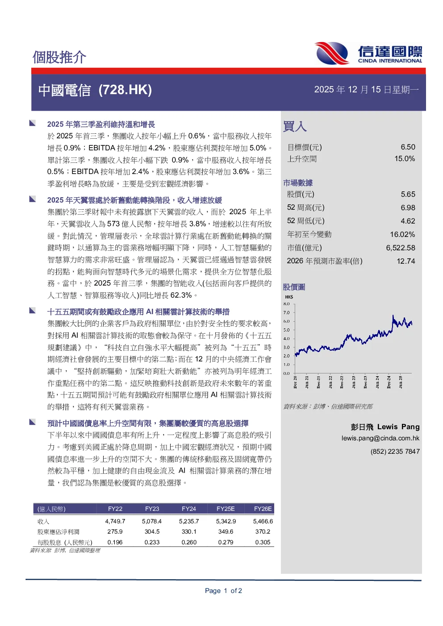Click the FY24 revenue cell 5,235.7

click(x=189, y=521)
